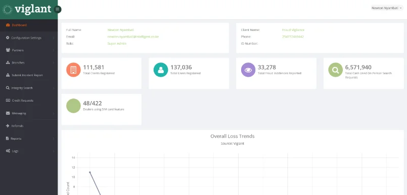407x195 pixels.
Task: Expand the Partners submenu chevron
Action: 54,50
